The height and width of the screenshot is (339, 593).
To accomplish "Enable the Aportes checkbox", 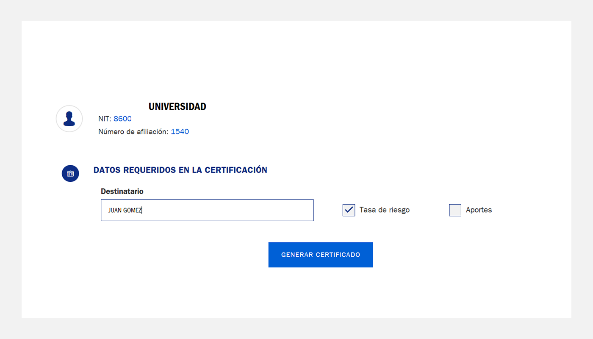I will click(455, 210).
